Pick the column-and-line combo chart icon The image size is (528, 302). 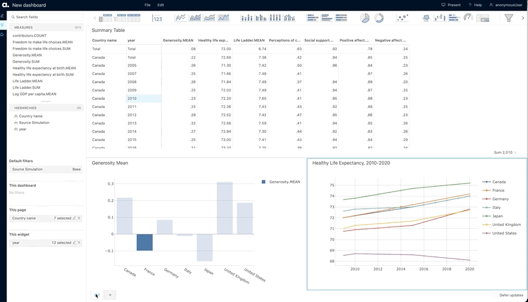pyautogui.click(x=289, y=18)
